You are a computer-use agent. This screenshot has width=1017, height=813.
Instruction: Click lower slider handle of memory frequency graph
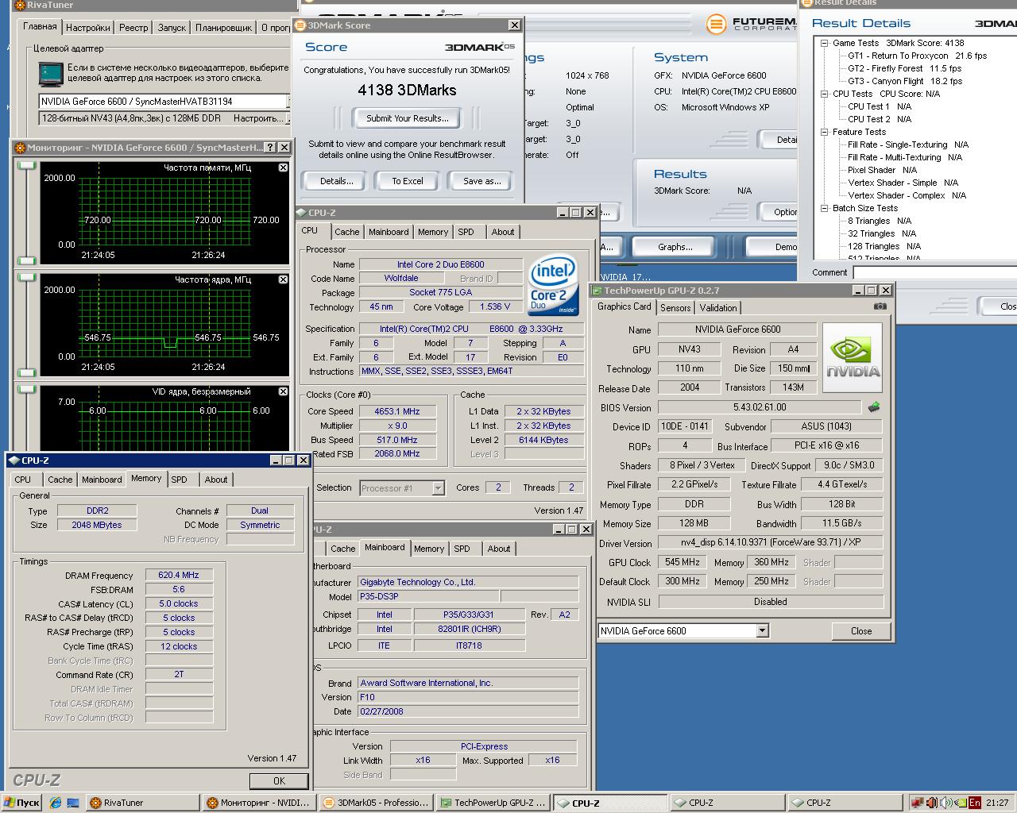pos(27,260)
